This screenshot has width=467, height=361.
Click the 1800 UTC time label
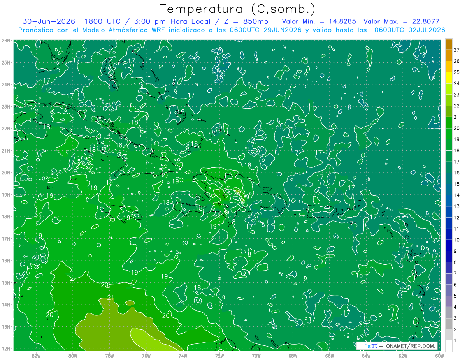click(x=102, y=21)
